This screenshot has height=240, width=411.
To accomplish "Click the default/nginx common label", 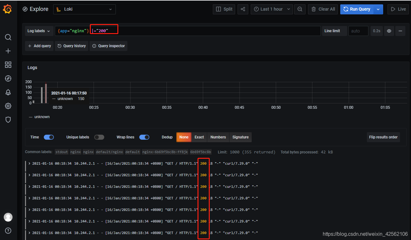I will click(109, 152).
